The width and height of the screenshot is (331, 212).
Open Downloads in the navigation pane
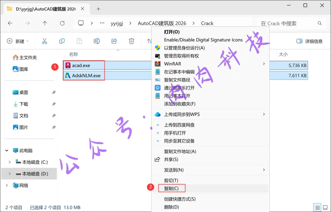pos(21,104)
